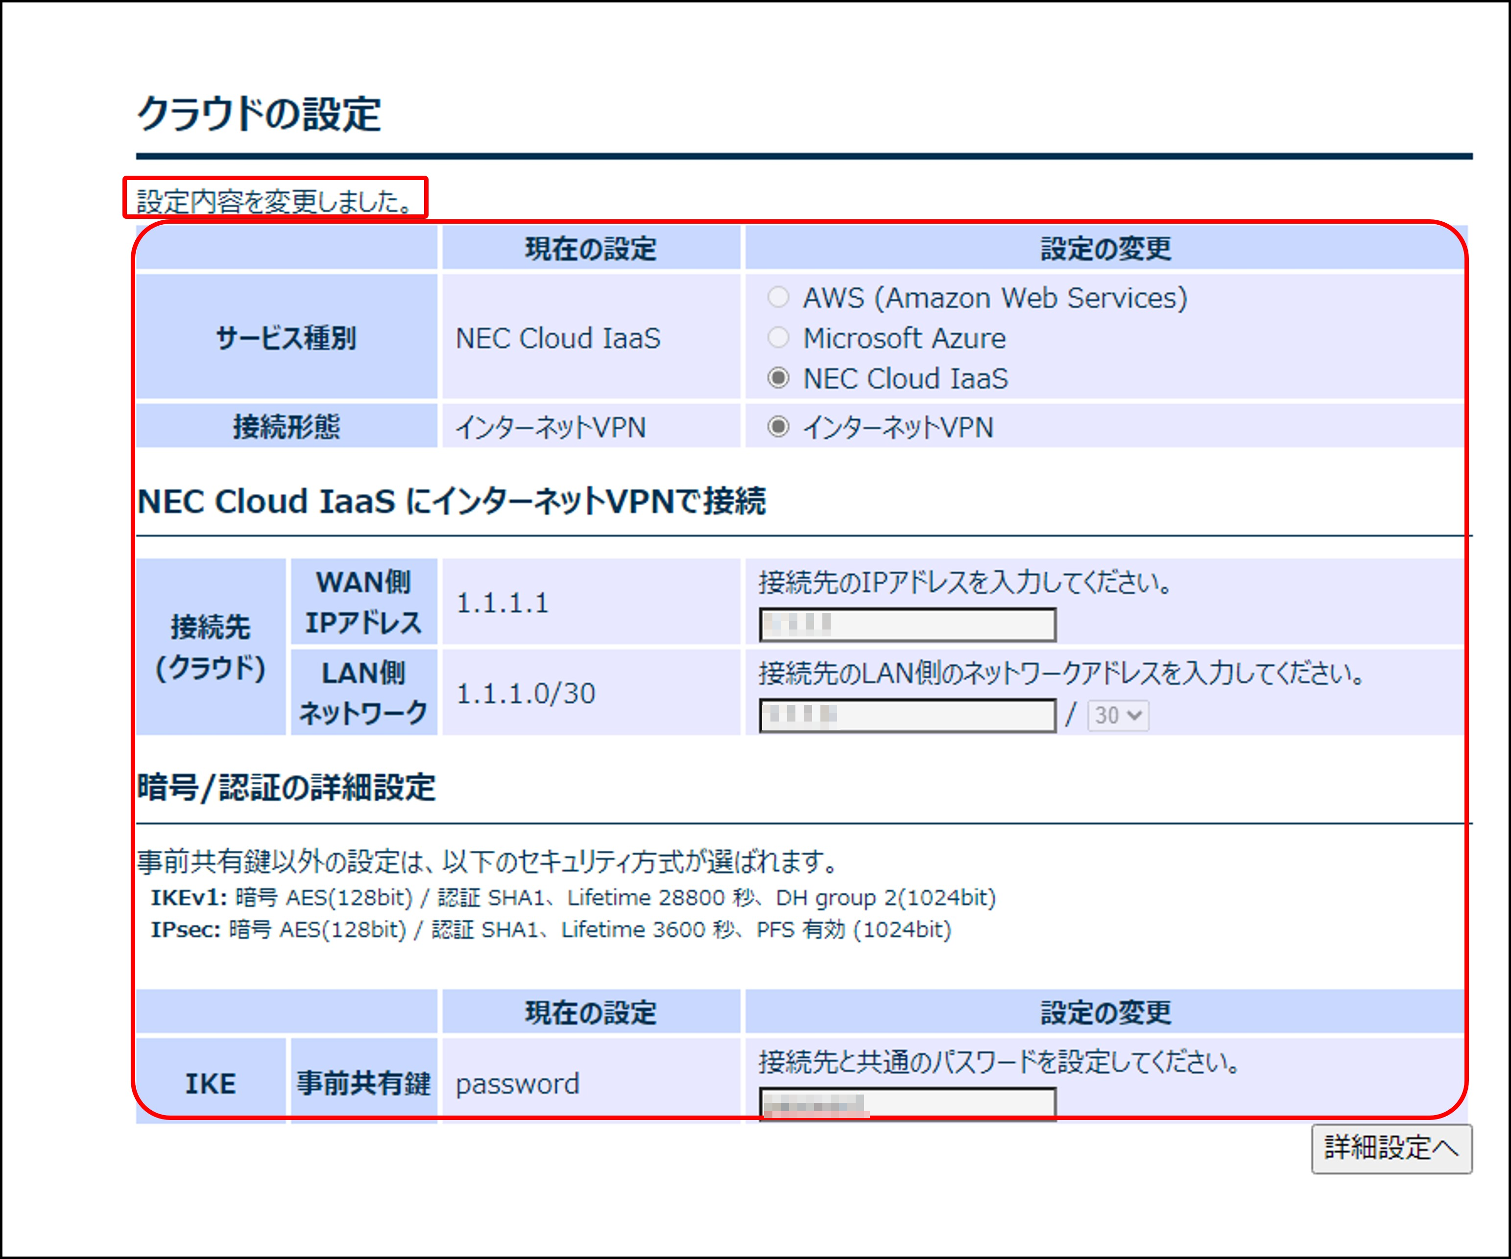The image size is (1511, 1259).
Task: Select the インターネットVPN connection type radio
Action: [x=778, y=426]
